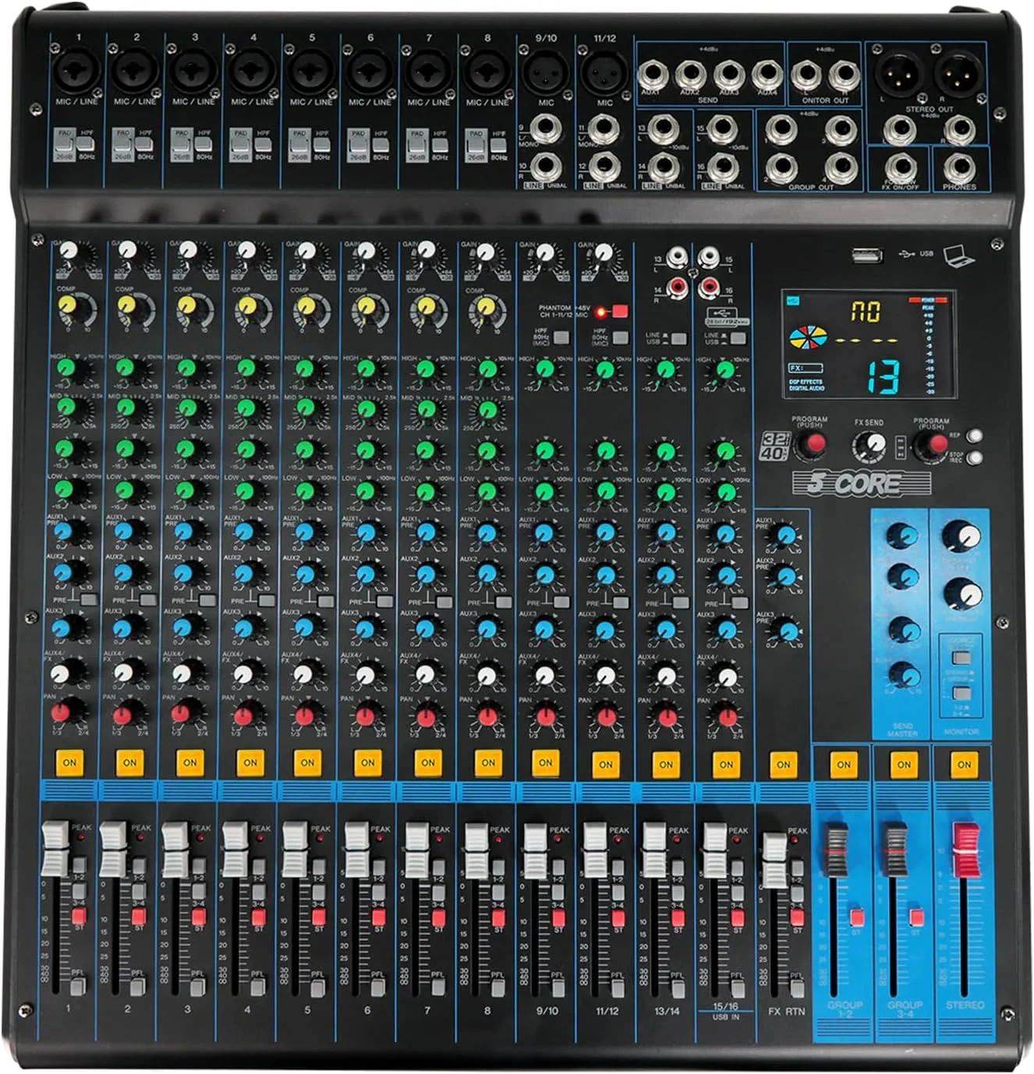
Task: Click the PHONES headphone jack
Action: 958,166
